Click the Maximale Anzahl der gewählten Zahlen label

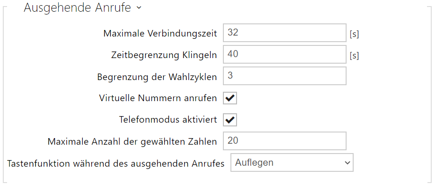coord(132,141)
